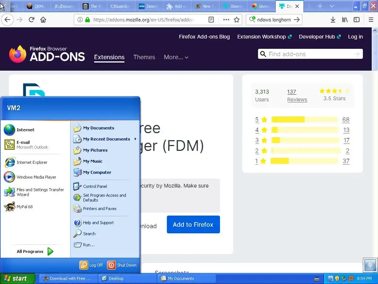The height and width of the screenshot is (284, 378).
Task: Show site information icon in address bar
Action: [x=80, y=20]
